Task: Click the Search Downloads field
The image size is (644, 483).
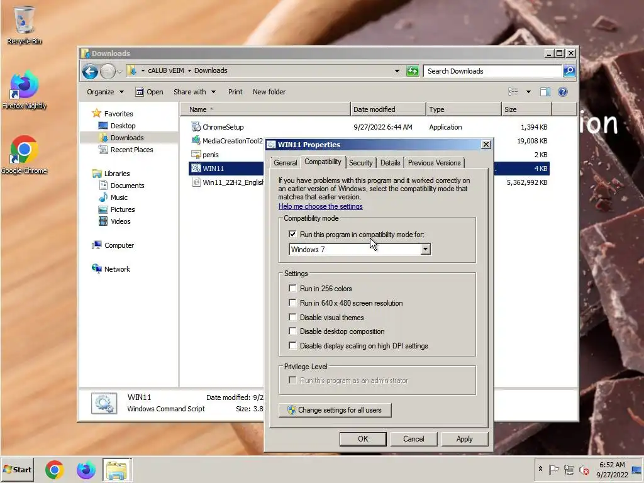Action: click(x=492, y=71)
